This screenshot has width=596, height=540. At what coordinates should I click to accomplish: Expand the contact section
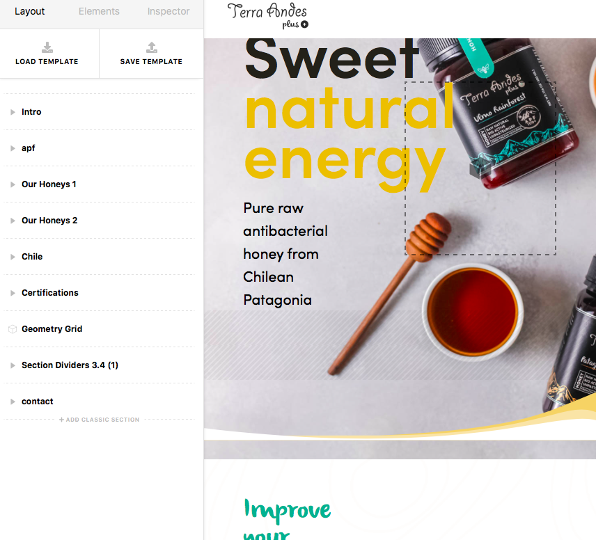tap(13, 402)
